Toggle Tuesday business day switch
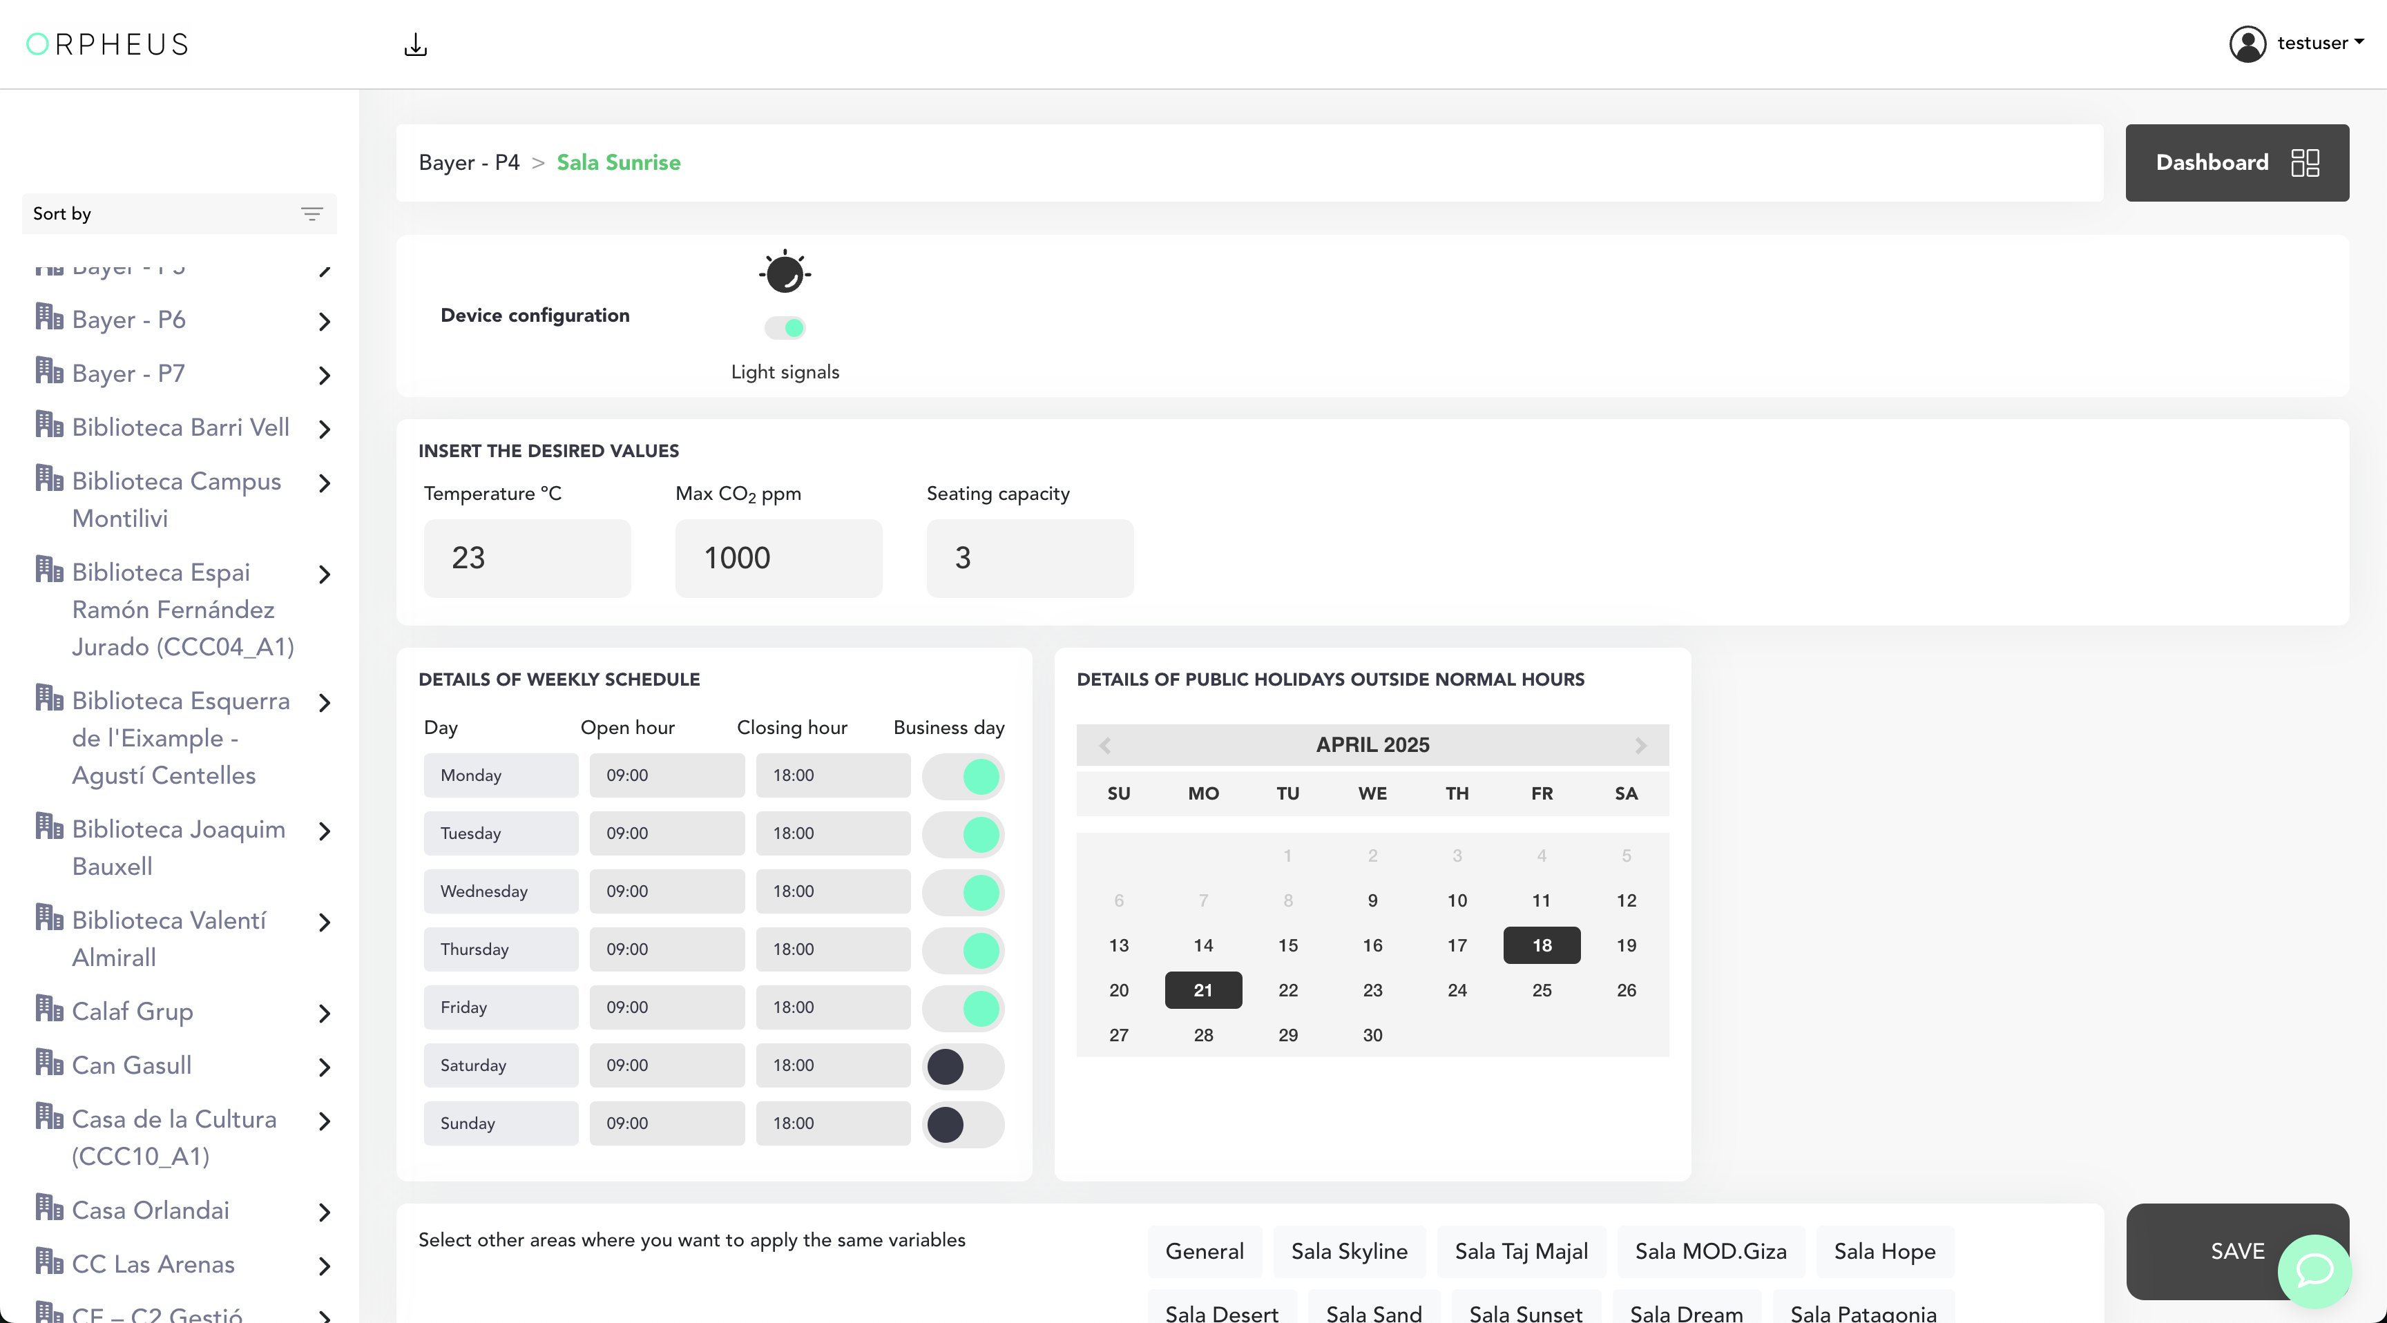The width and height of the screenshot is (2387, 1323). point(964,835)
